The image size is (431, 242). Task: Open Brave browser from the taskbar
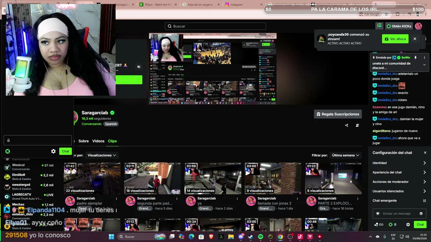point(211,237)
